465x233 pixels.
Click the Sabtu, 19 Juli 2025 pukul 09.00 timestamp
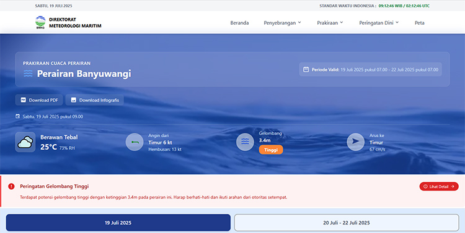coord(53,116)
